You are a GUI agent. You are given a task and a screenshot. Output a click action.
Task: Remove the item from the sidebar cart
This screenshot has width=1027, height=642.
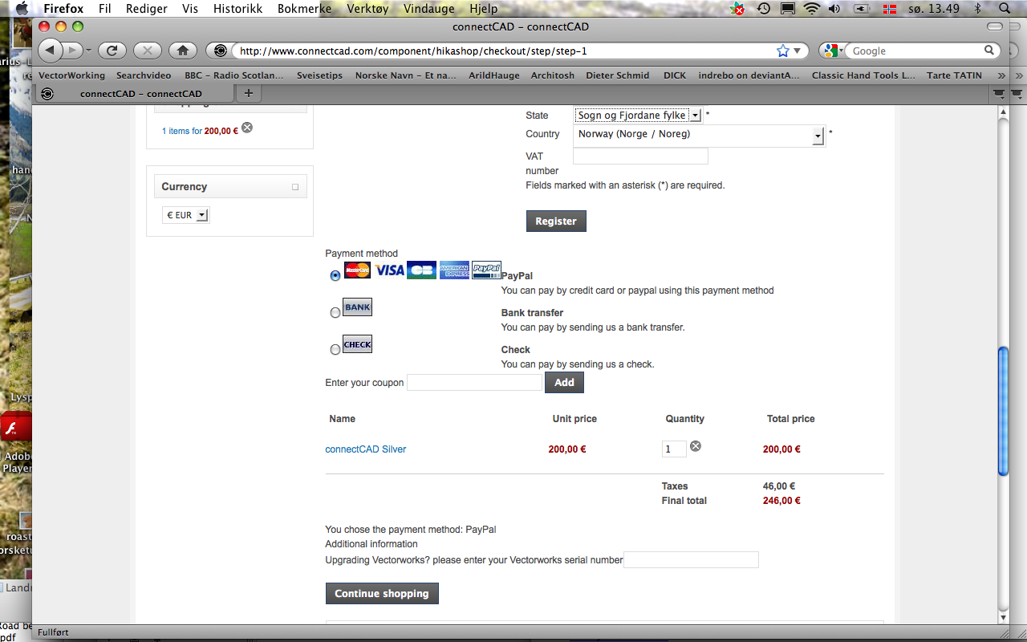(x=247, y=128)
